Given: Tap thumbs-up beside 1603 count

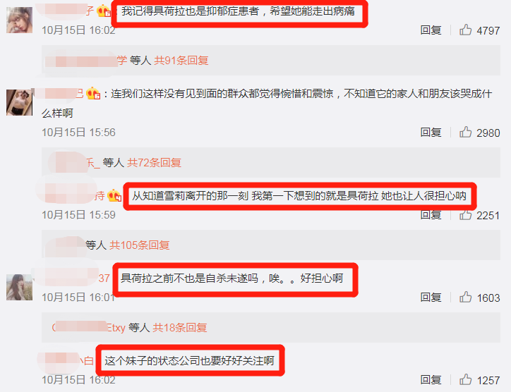Looking at the screenshot, I should tap(465, 298).
